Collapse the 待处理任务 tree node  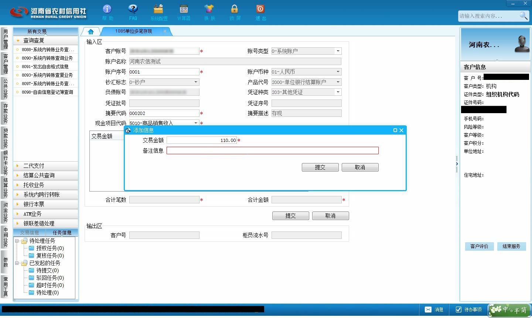pyautogui.click(x=17, y=241)
